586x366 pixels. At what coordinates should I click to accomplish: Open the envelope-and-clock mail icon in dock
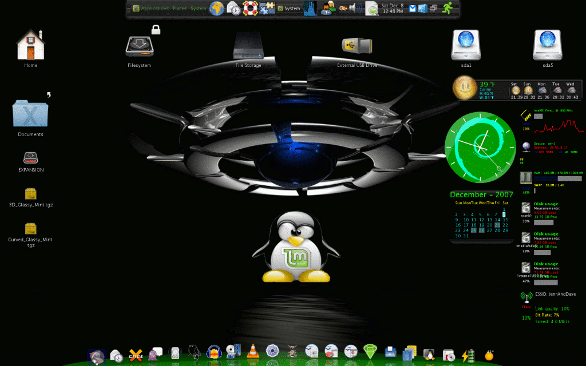pos(116,356)
